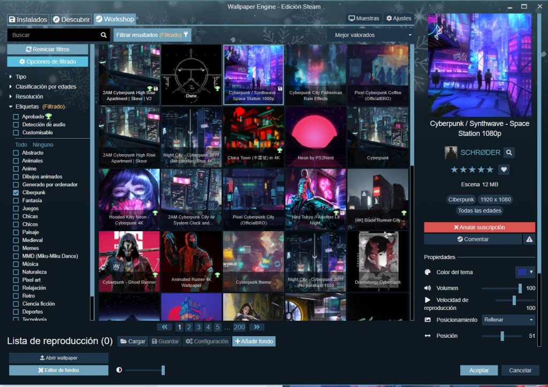Click the Posición horizontal arrows icon
Screen dimensions: 548x387
428,336
